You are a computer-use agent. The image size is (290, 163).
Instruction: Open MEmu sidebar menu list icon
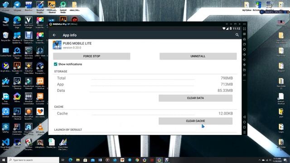pos(244,132)
